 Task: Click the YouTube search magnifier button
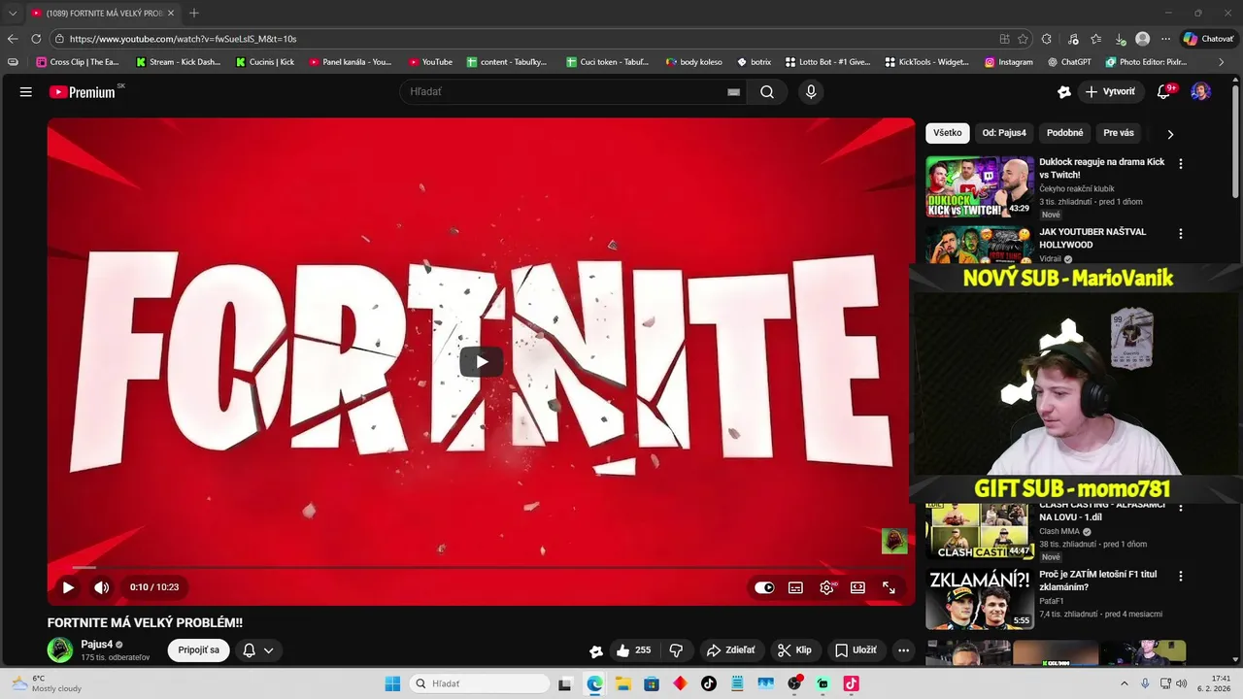767,92
